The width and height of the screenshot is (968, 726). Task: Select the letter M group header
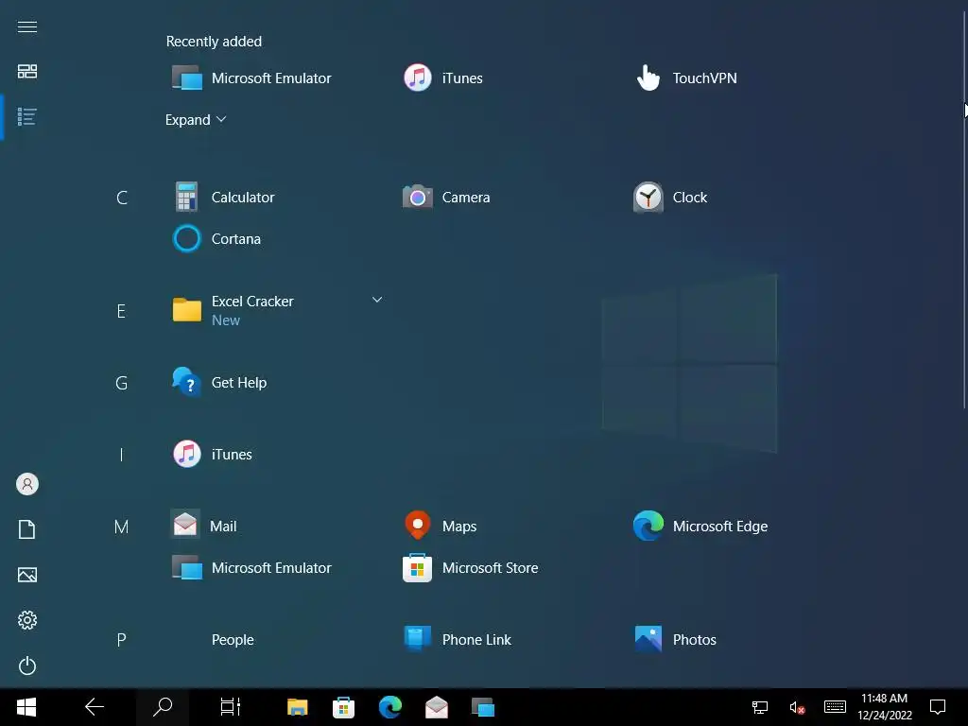tap(122, 527)
